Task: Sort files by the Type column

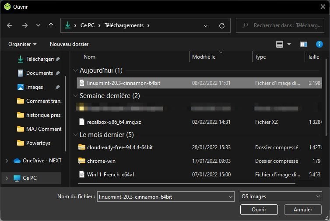Action: pyautogui.click(x=260, y=57)
